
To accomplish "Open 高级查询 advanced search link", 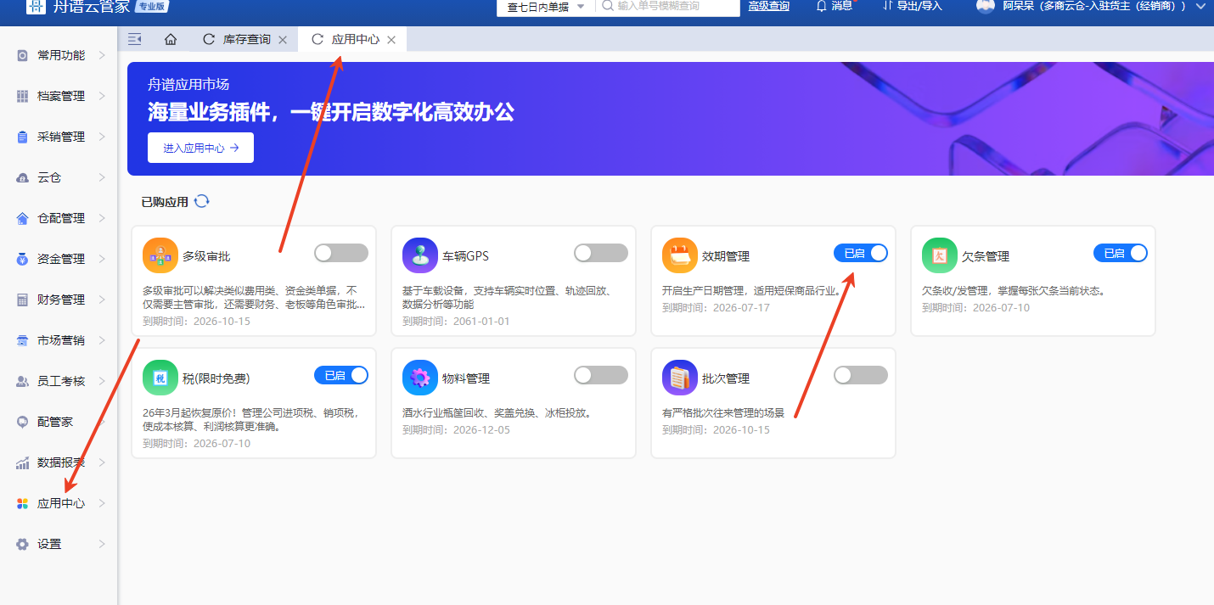I will (768, 7).
